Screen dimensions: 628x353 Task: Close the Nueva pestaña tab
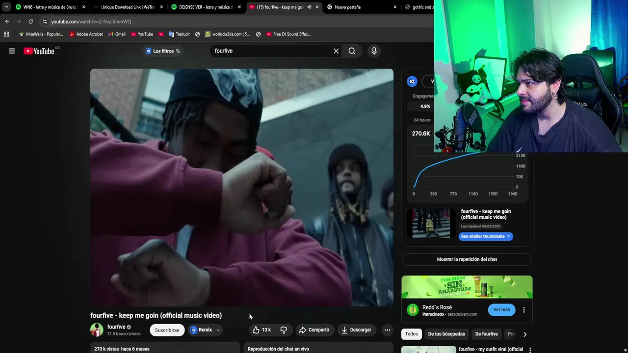point(395,7)
